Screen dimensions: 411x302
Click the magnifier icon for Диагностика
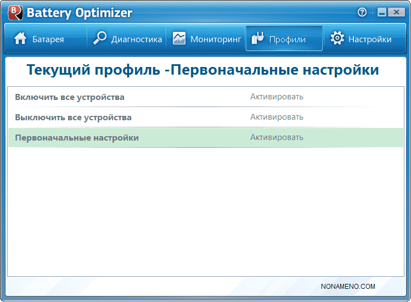coord(99,38)
